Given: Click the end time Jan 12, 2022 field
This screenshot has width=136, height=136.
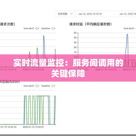Looking at the screenshot, I should coord(128,14).
